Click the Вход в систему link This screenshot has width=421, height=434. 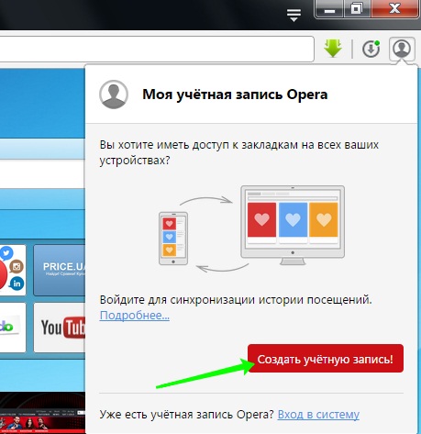(x=318, y=415)
